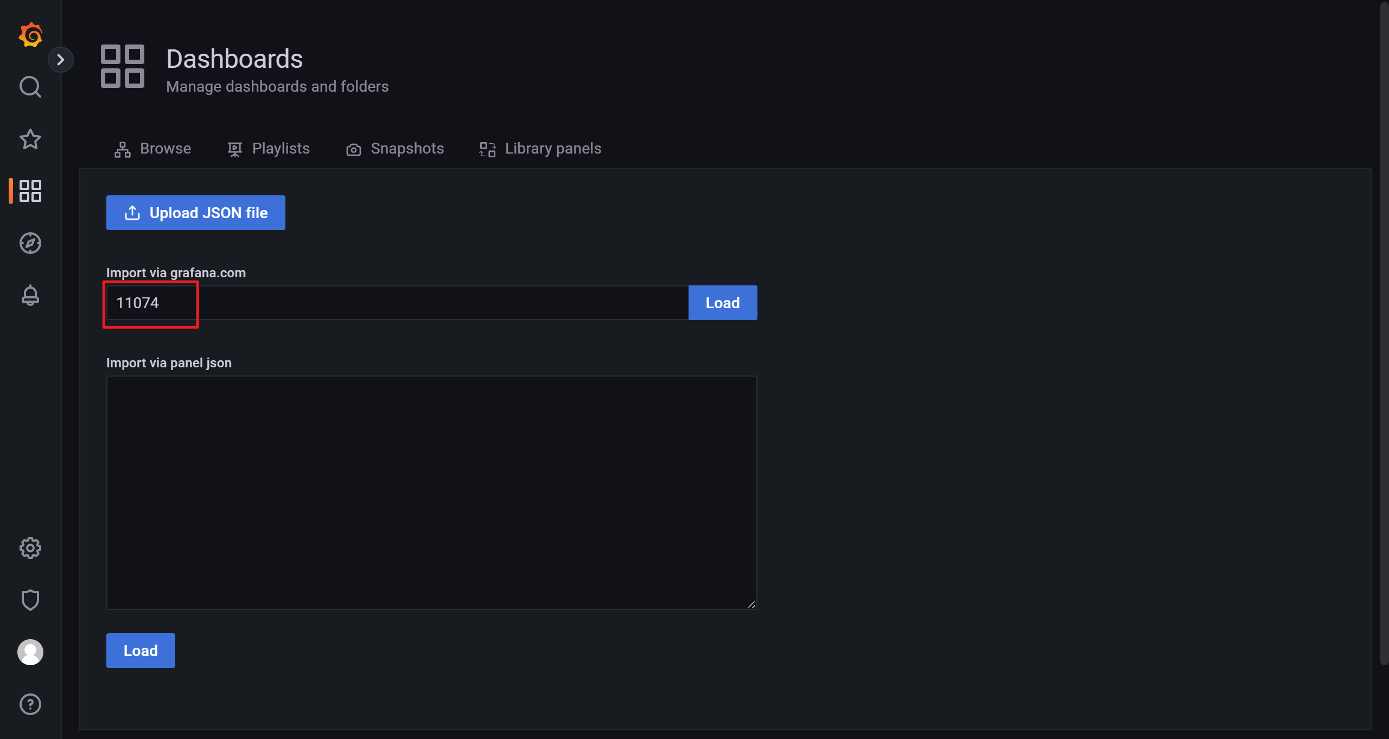Switch to the Playlists tab
This screenshot has width=1389, height=739.
tap(268, 149)
